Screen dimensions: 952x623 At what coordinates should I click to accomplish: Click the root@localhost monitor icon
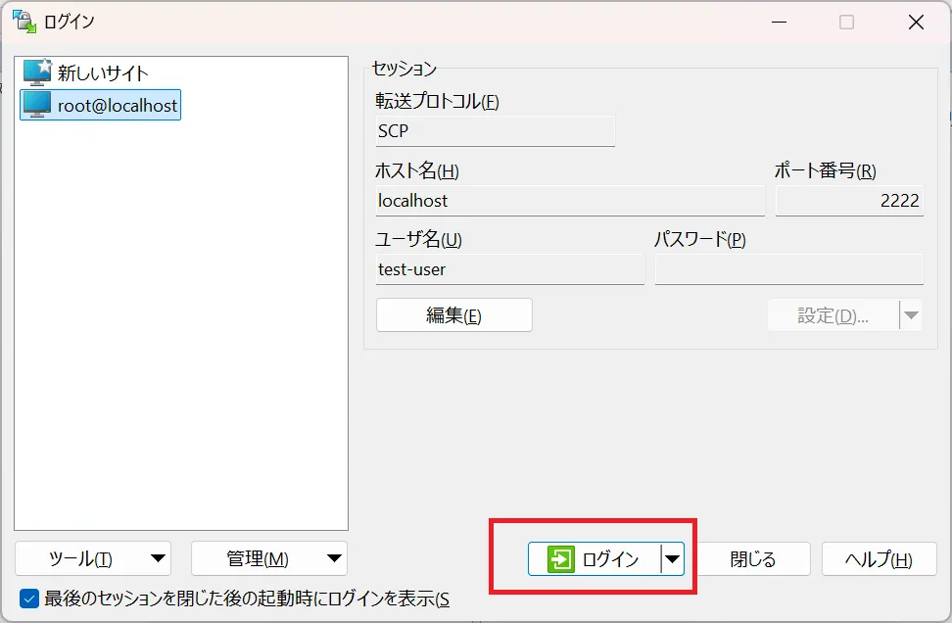pyautogui.click(x=37, y=105)
